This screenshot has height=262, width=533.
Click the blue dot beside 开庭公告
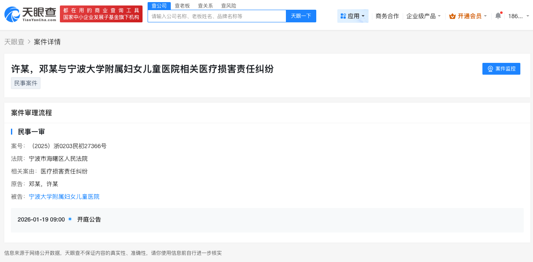(70, 219)
